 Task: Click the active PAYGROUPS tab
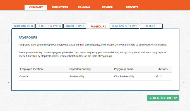tap(98, 26)
